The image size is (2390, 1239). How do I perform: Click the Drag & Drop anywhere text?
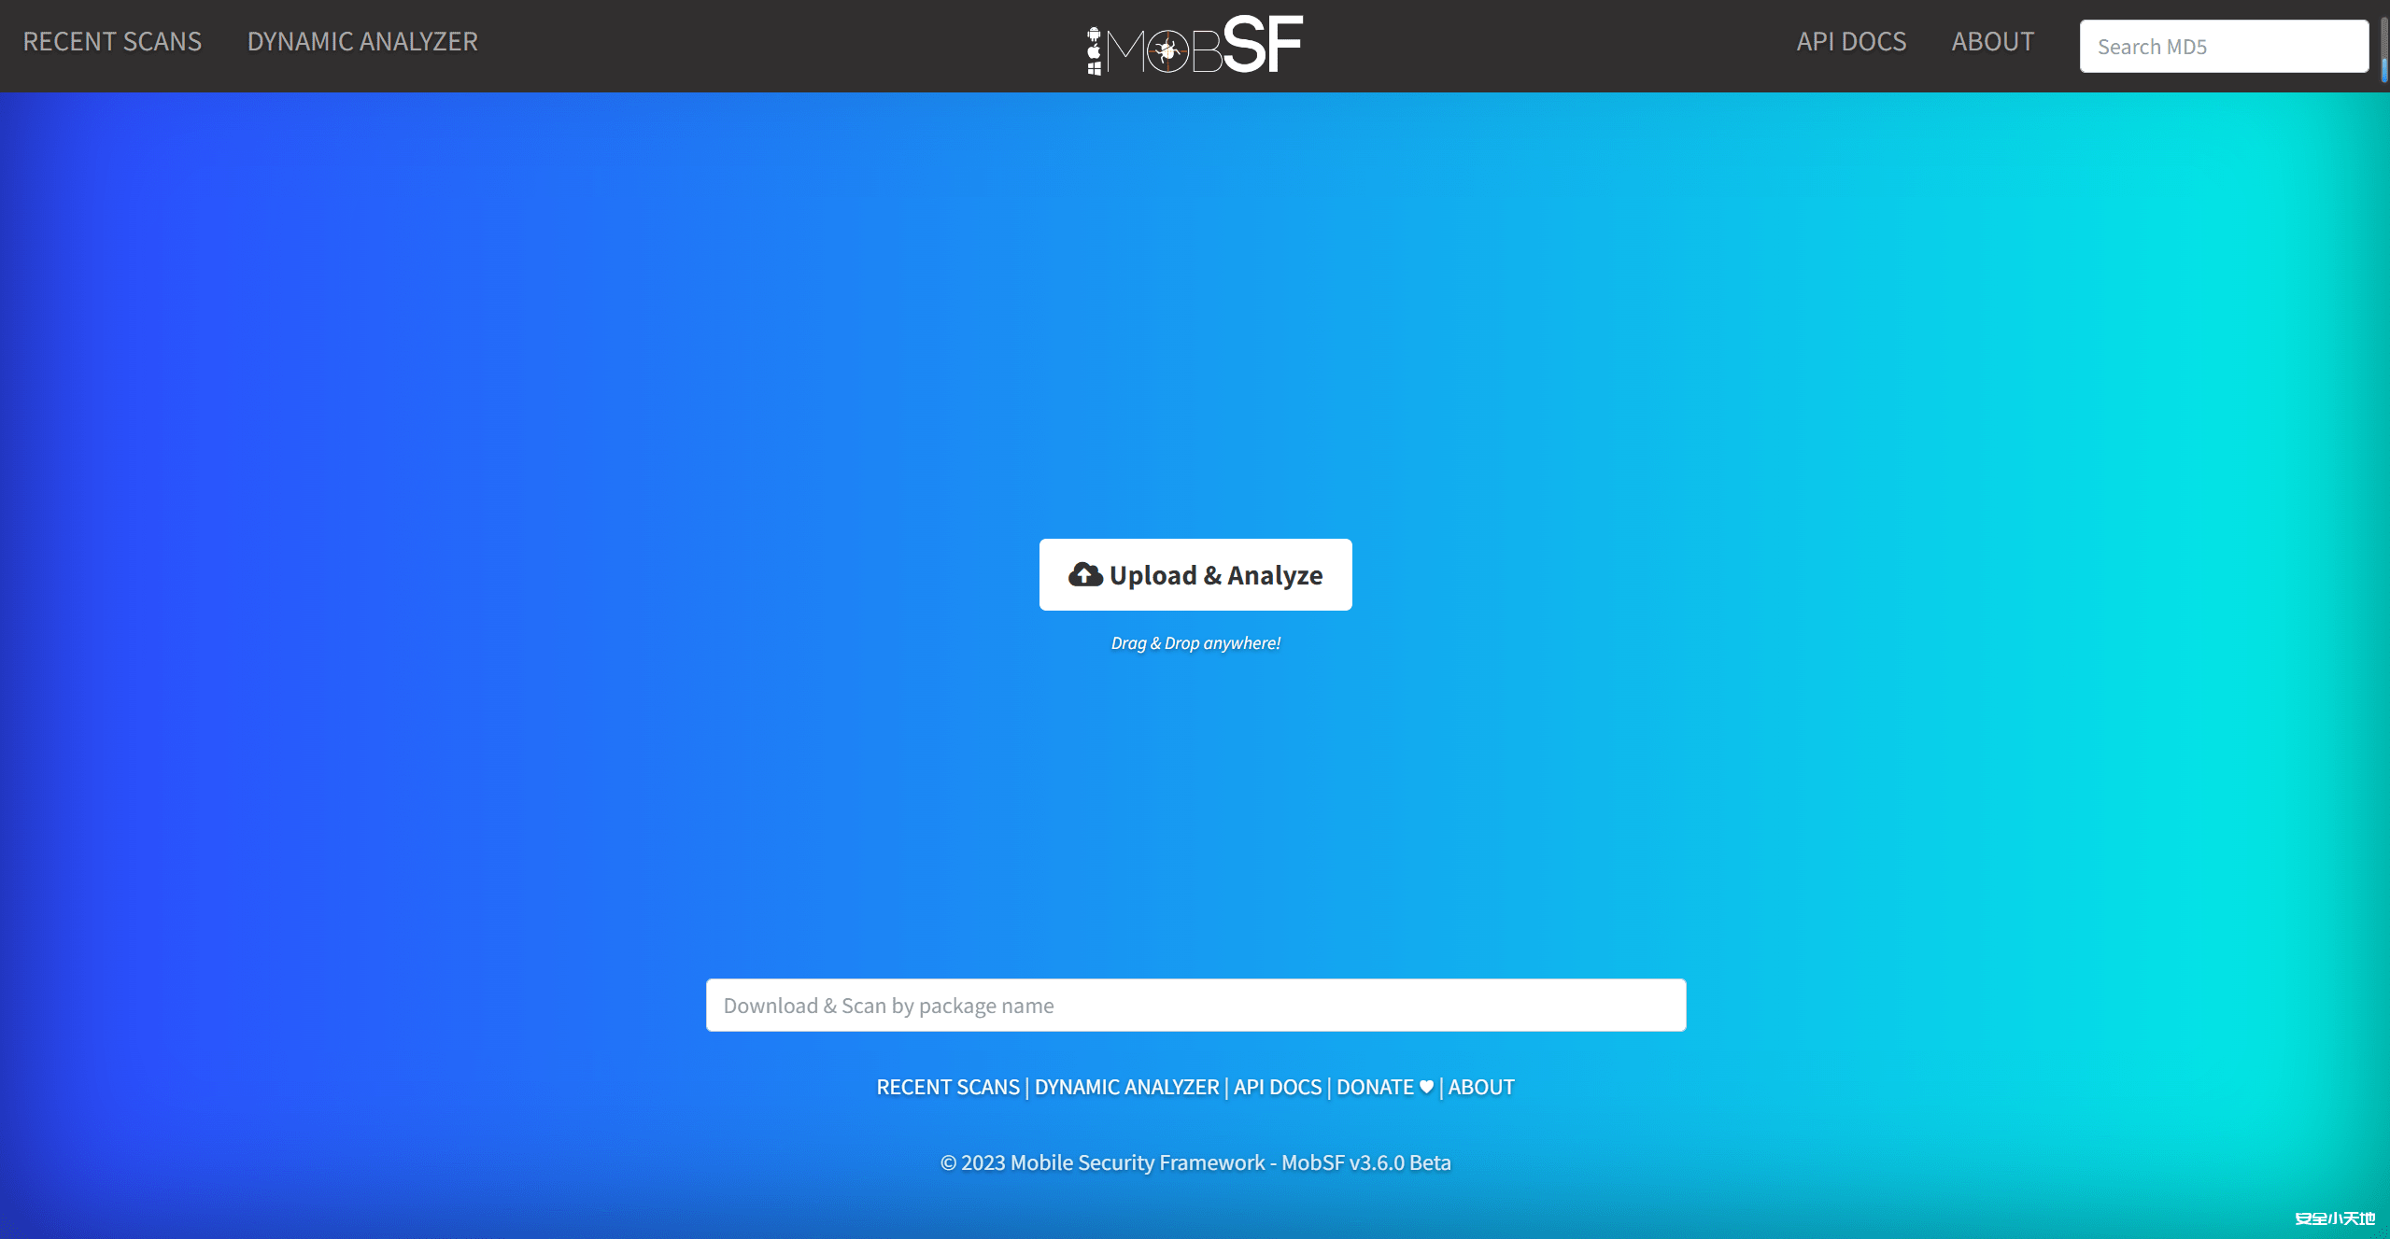pos(1195,643)
